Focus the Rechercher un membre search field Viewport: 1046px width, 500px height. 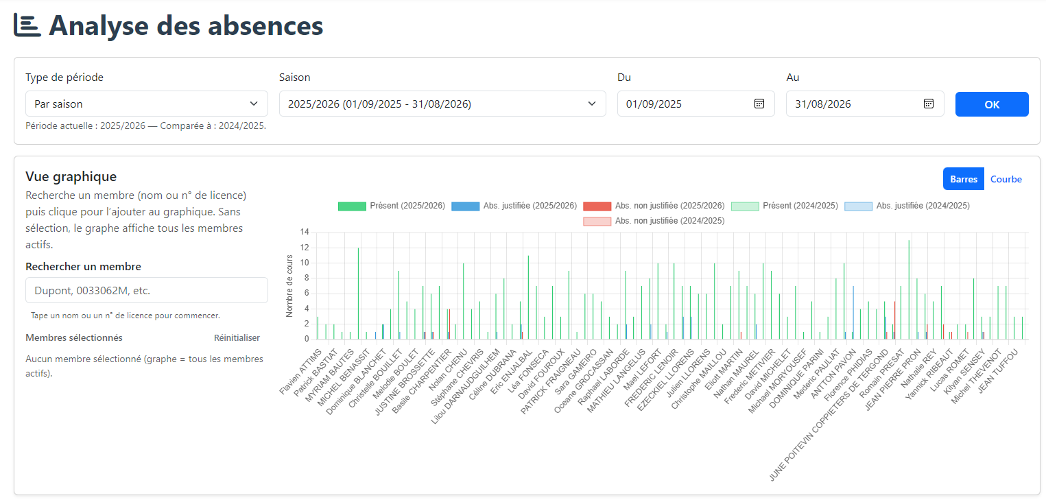146,290
